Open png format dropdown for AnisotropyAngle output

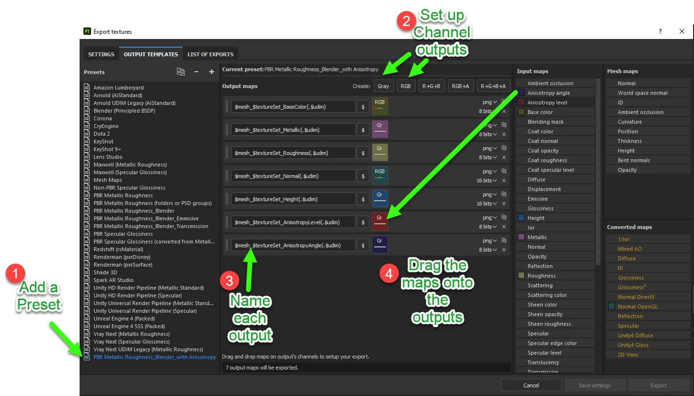490,240
